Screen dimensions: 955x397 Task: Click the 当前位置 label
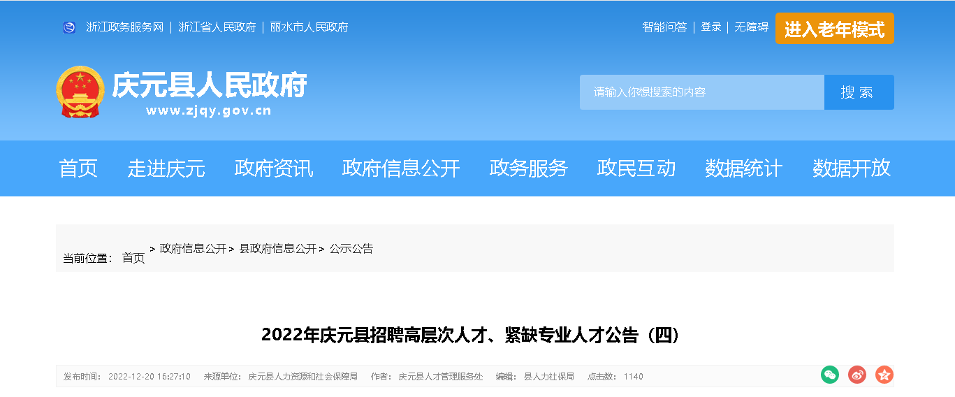click(87, 258)
